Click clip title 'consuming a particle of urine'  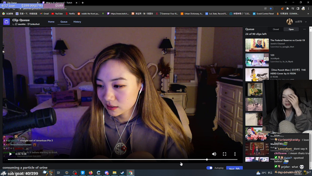click(25, 168)
